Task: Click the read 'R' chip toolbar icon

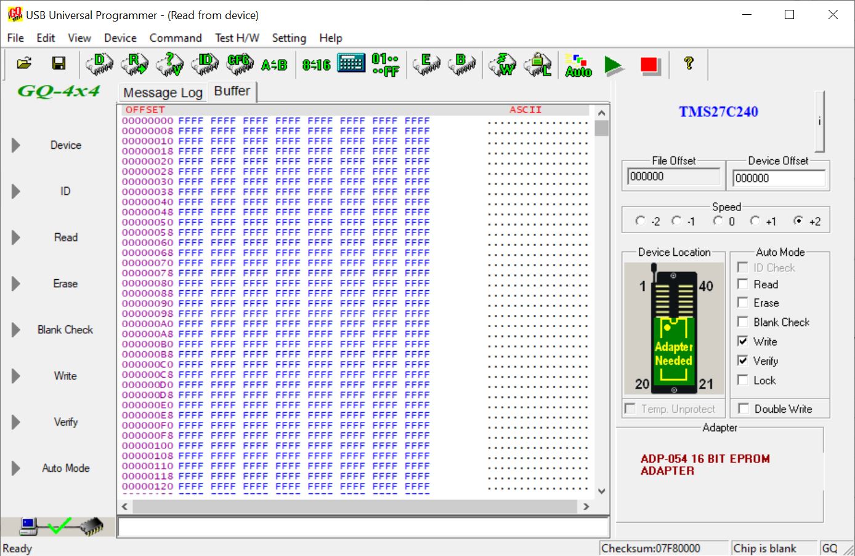Action: coord(135,64)
